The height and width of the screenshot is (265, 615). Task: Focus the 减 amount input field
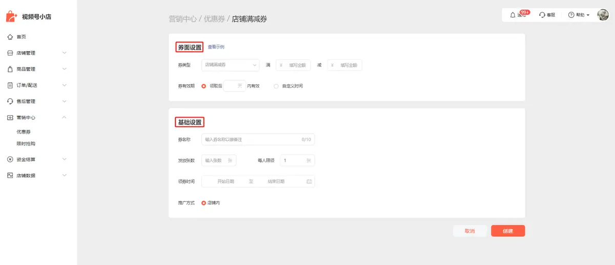click(345, 65)
